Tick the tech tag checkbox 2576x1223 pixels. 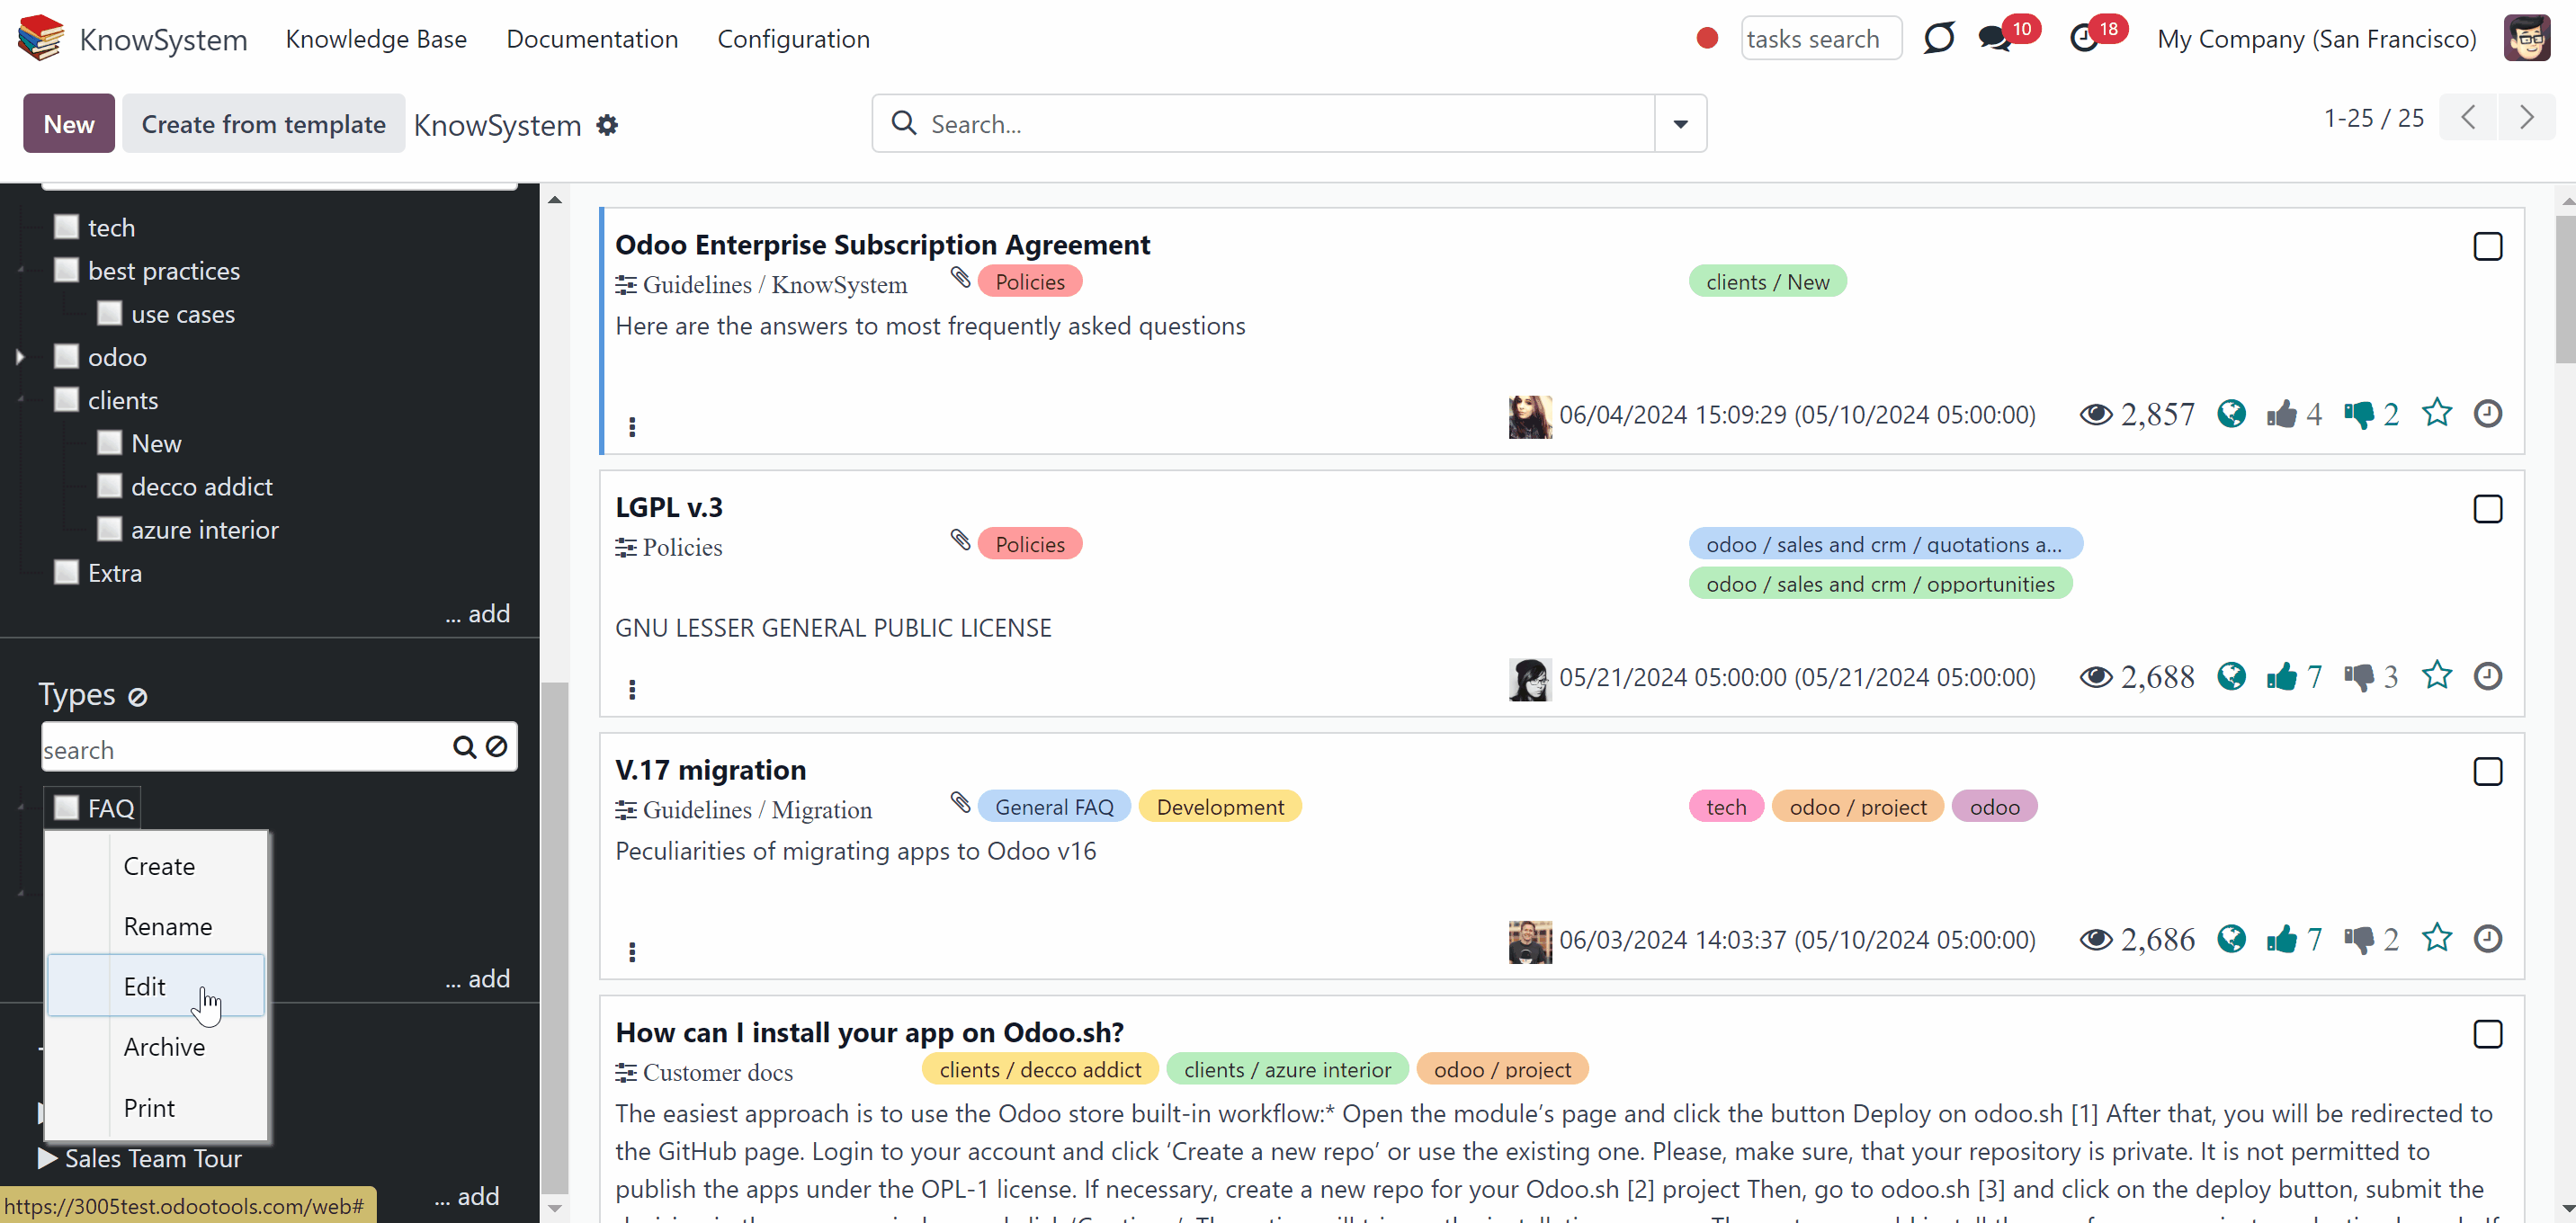(66, 227)
